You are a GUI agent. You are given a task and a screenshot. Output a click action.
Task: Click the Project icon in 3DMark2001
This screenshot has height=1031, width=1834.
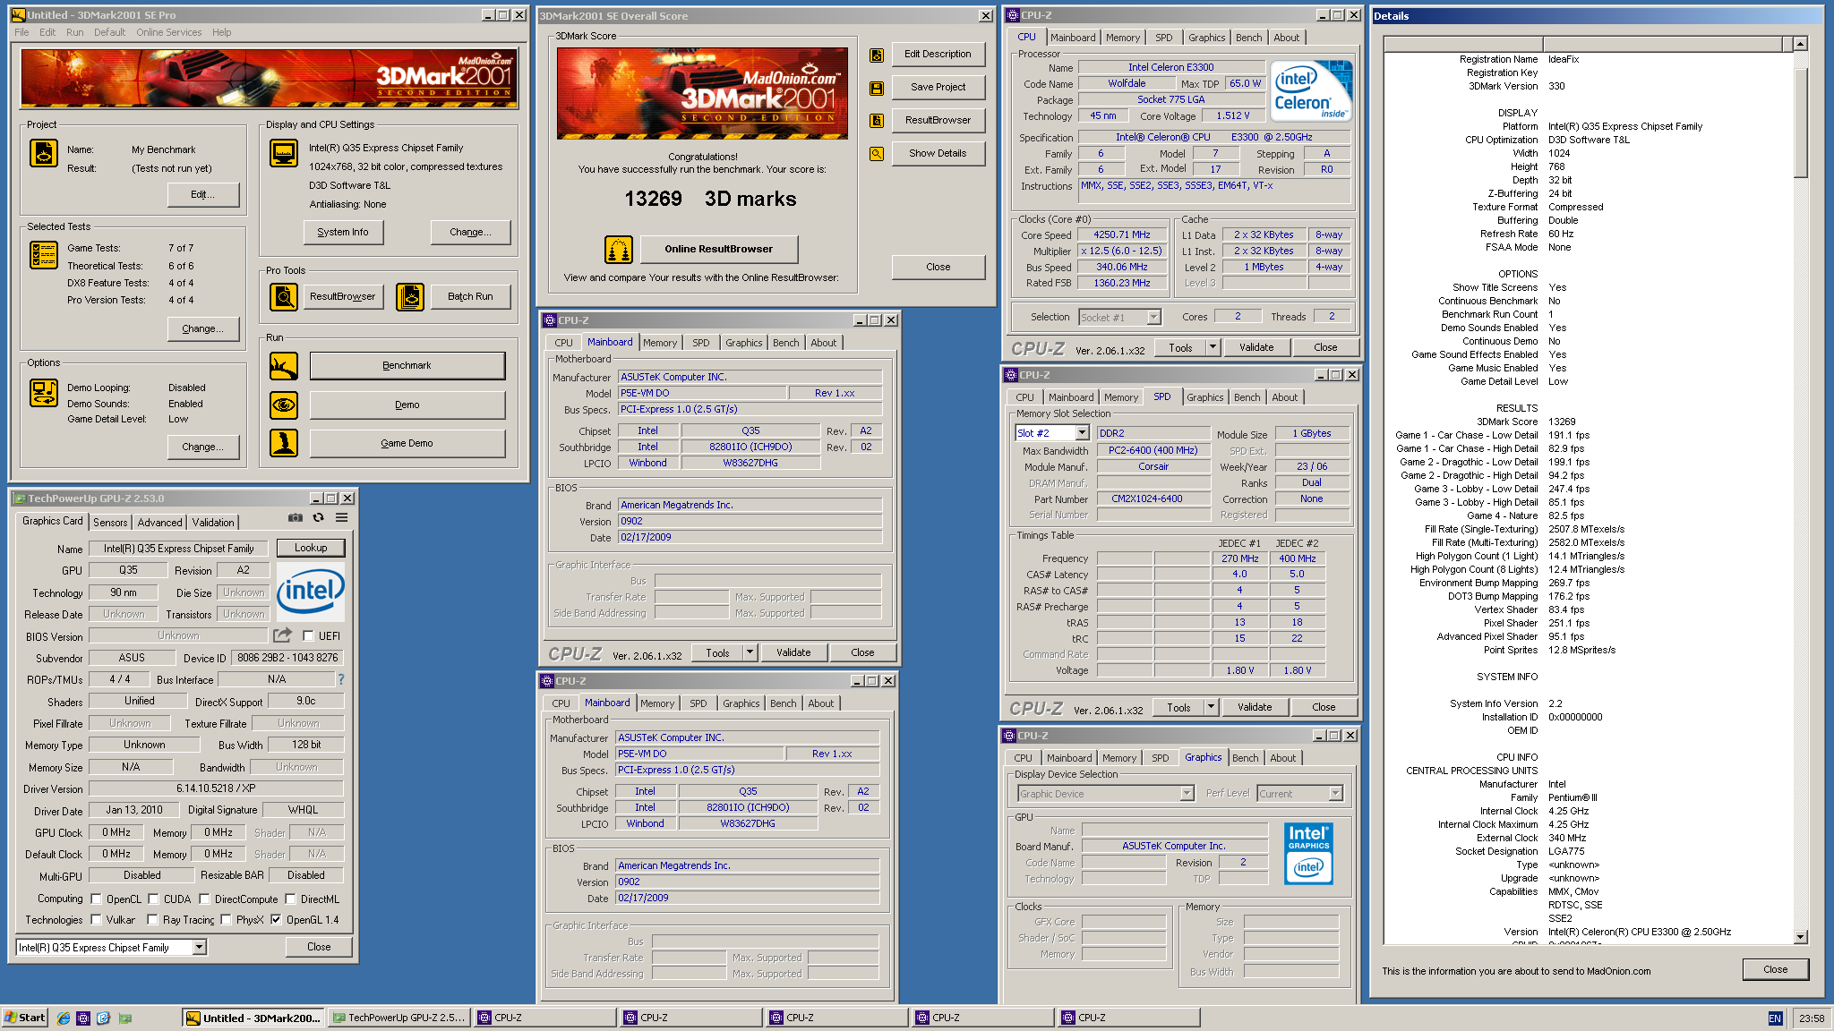[x=44, y=153]
